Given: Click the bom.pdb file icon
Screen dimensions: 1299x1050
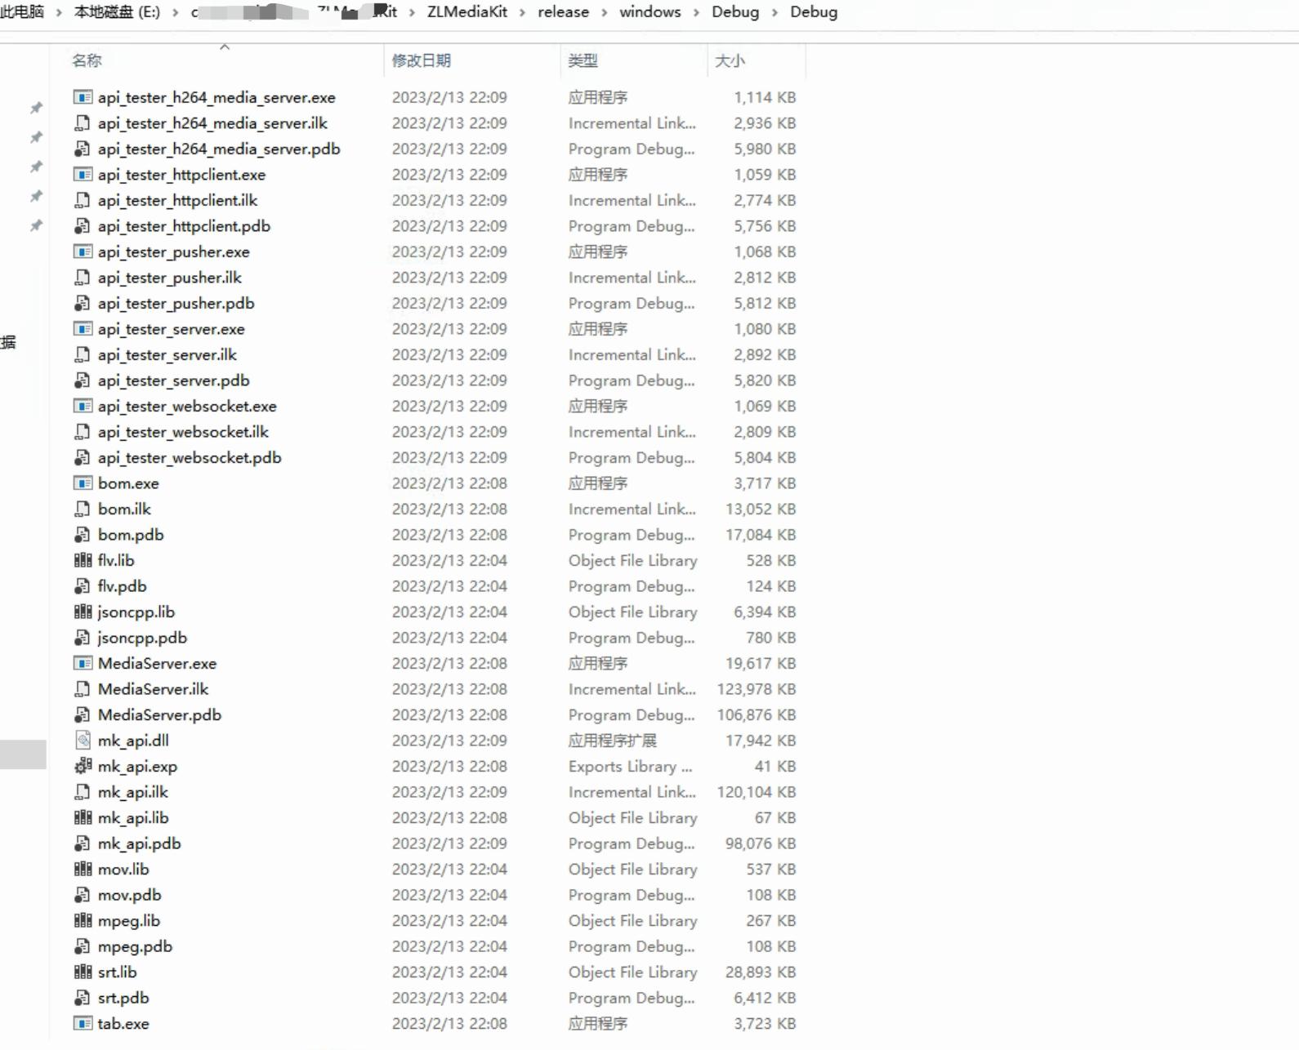Looking at the screenshot, I should 83,535.
